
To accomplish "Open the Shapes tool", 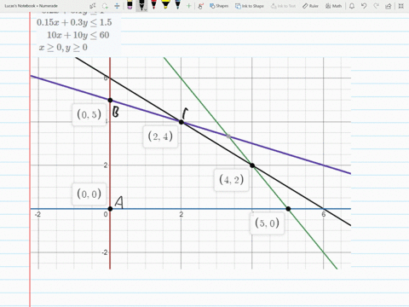I will (219, 6).
